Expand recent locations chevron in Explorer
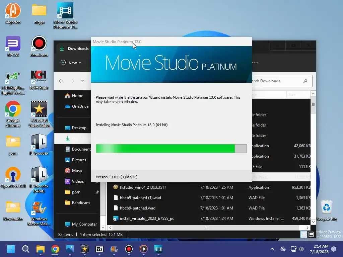 82,81
